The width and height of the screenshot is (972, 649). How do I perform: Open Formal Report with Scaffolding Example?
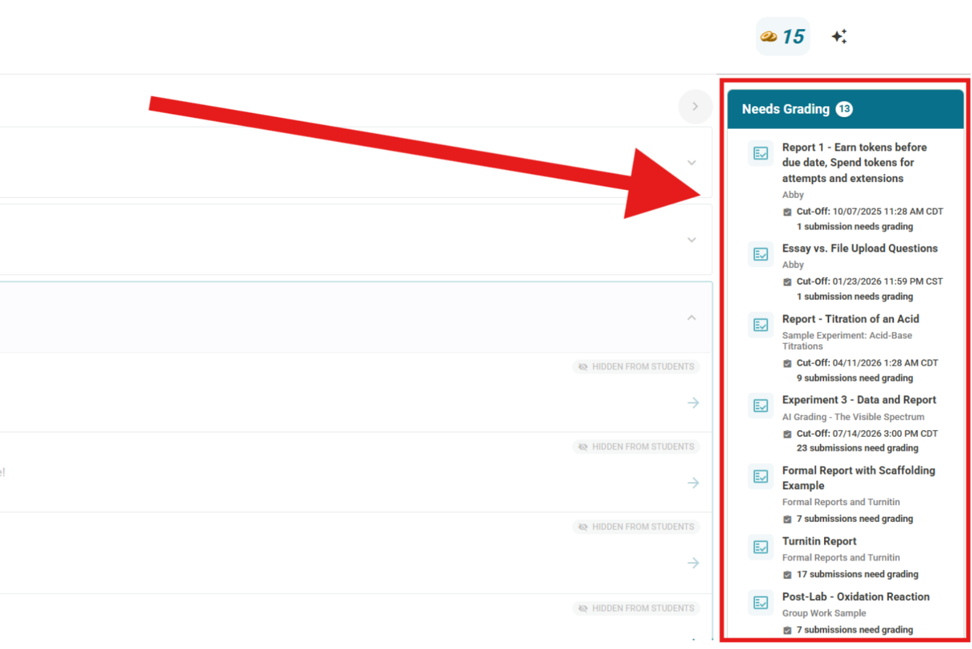coord(859,478)
